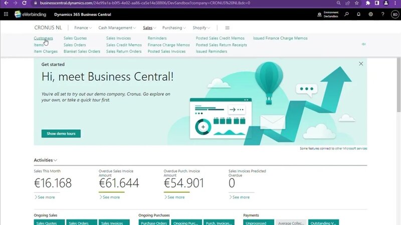This screenshot has width=401, height=225.
Task: Expand See more under Overdue Purch. Invoice Amount
Action: pos(174,197)
